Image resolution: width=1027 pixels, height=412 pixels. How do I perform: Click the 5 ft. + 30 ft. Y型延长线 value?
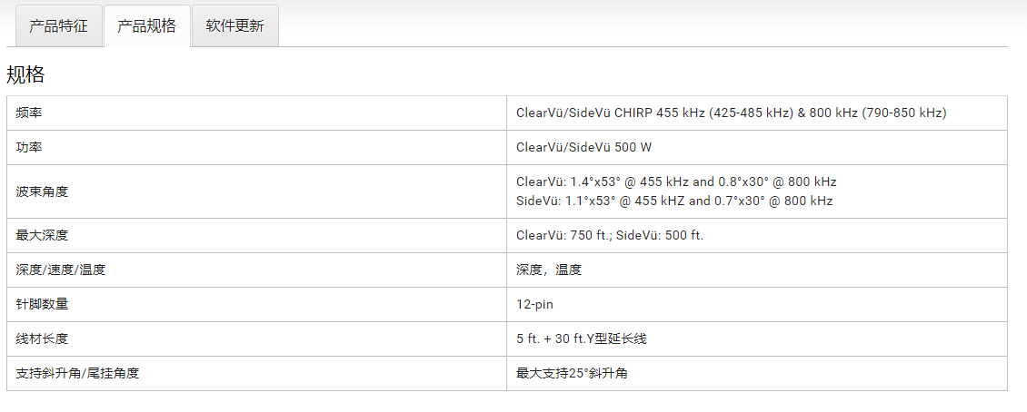point(582,338)
